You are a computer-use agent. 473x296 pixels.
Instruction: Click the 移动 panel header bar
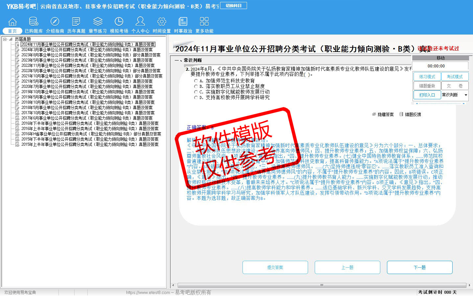[440, 58]
